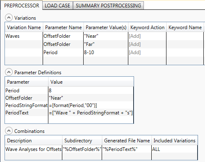Screen dimensions: 205x162
Task: Edit the OffsetFolder default value "Near"
Action: click(x=91, y=98)
